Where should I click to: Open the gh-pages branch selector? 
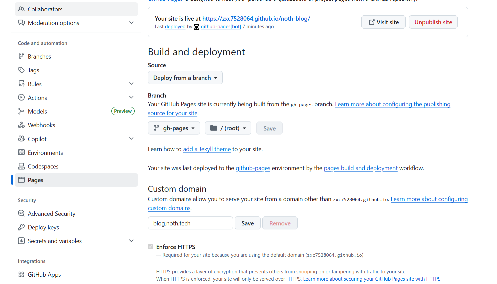[174, 128]
